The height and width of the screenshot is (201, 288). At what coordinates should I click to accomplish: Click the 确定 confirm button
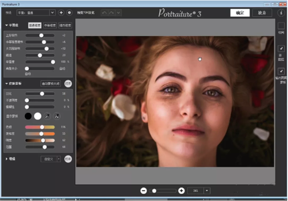point(240,13)
